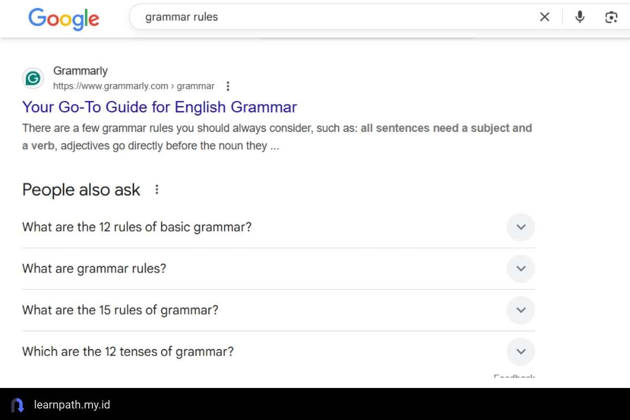The width and height of the screenshot is (630, 420).
Task: Click the Grammarly site name above the result
Action: tap(80, 71)
